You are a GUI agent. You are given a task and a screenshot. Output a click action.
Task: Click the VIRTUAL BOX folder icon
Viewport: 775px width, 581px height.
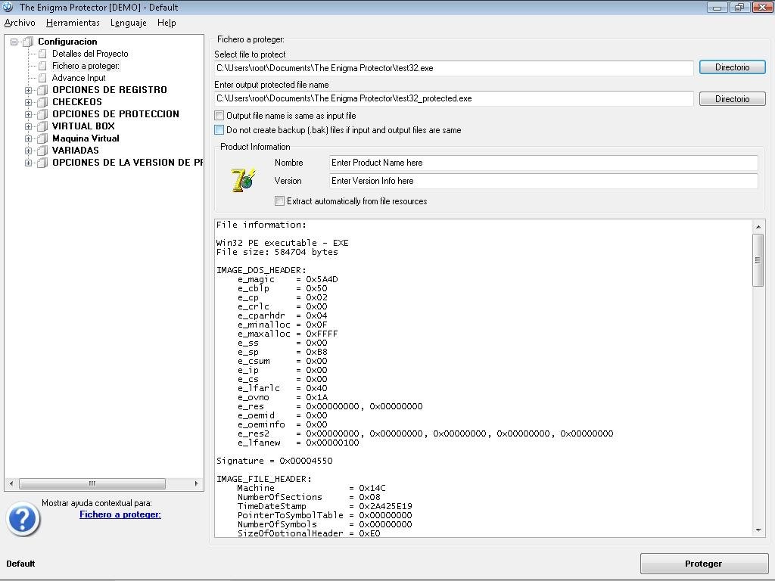click(42, 126)
